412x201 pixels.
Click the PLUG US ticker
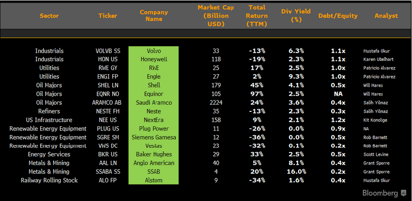[x=108, y=129]
